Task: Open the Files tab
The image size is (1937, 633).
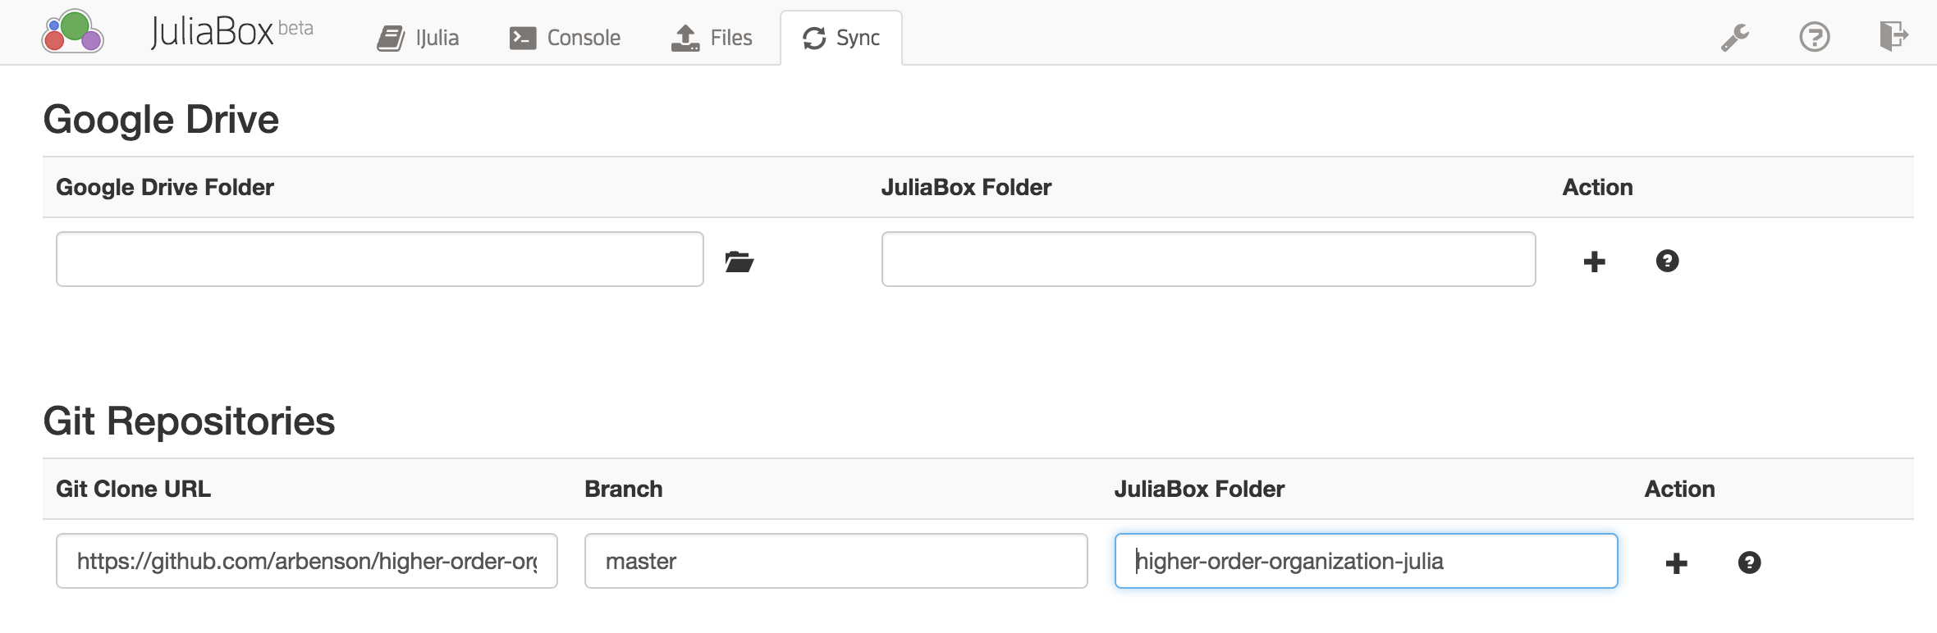Action: coord(712,38)
